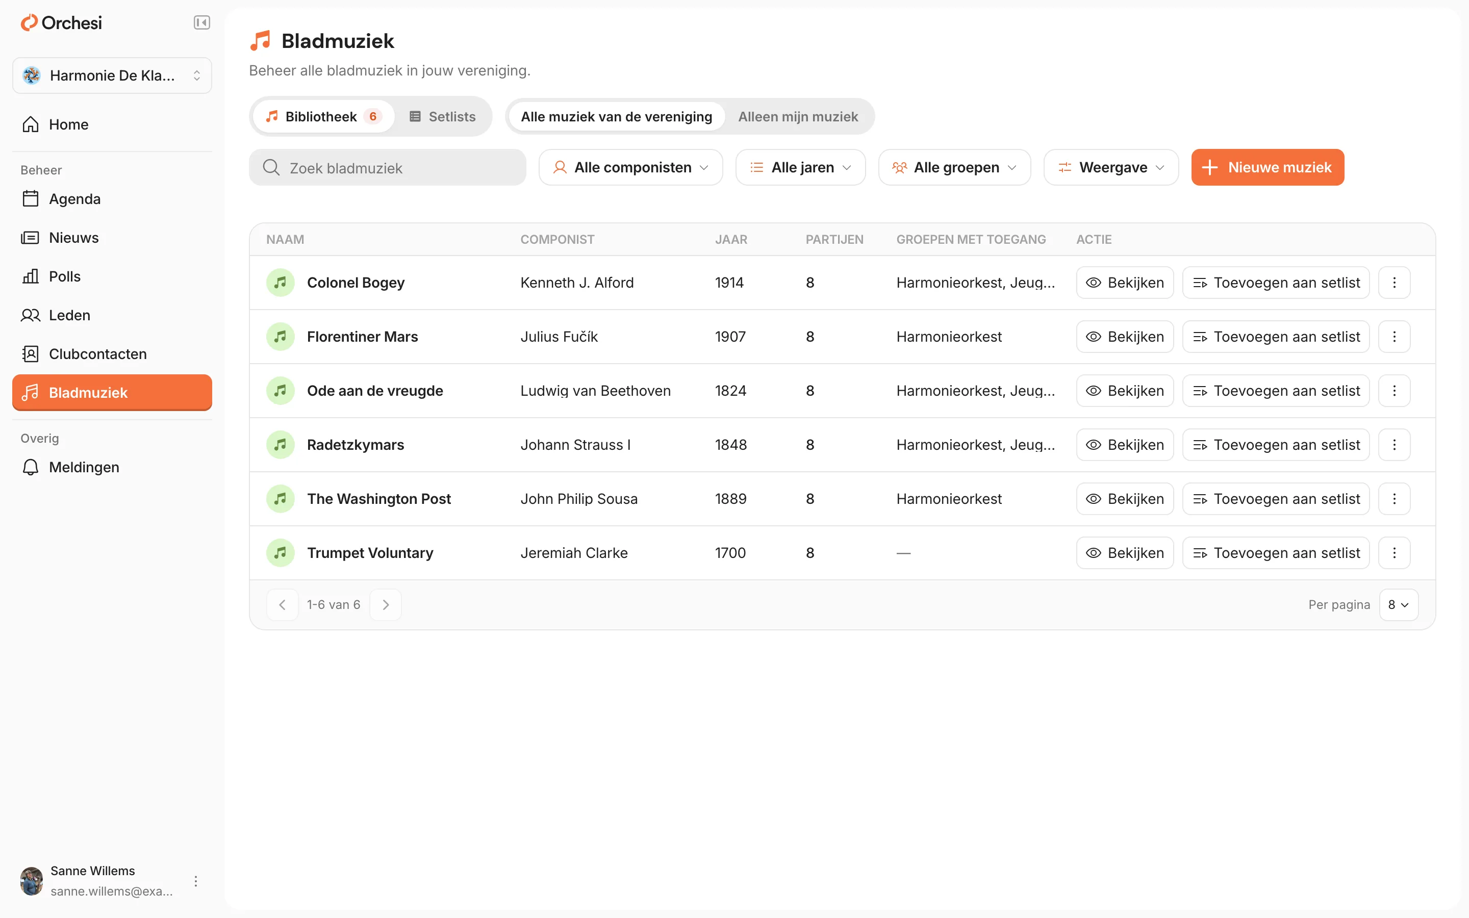The width and height of the screenshot is (1469, 918).
Task: Click Bekijken for The Washington Post
Action: (1125, 498)
